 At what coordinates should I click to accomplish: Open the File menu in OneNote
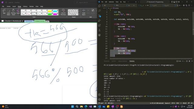pos(3,6)
